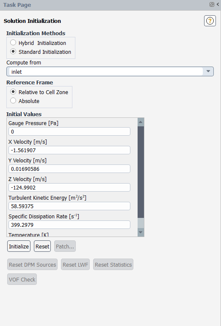Collapse Task Page with the arrow icon
This screenshot has width=221, height=326.
pos(218,4)
